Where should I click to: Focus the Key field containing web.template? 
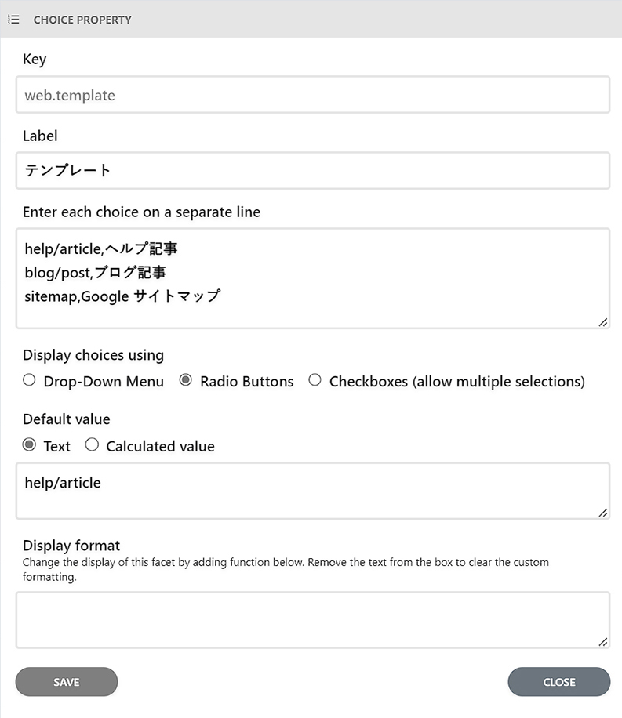[313, 95]
